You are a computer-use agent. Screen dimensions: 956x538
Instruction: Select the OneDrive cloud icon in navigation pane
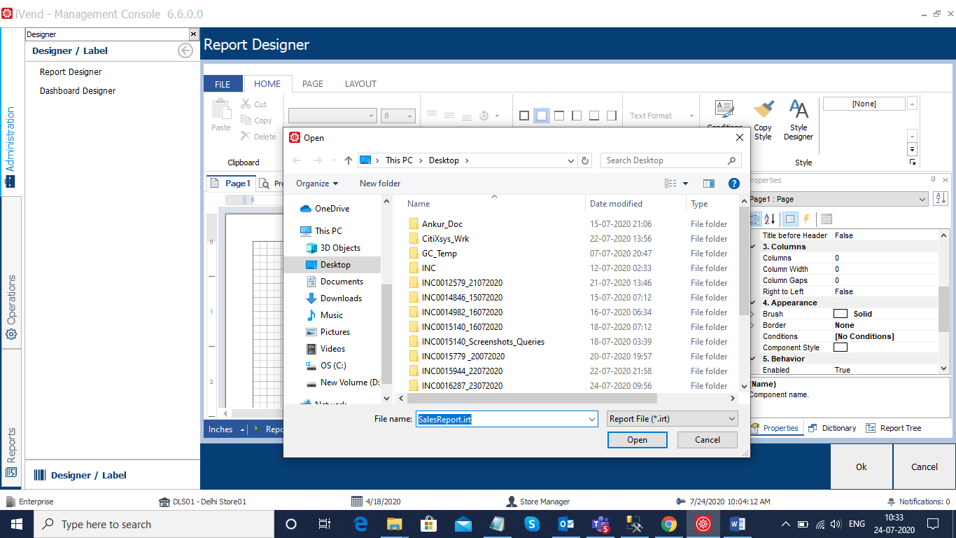tap(306, 209)
